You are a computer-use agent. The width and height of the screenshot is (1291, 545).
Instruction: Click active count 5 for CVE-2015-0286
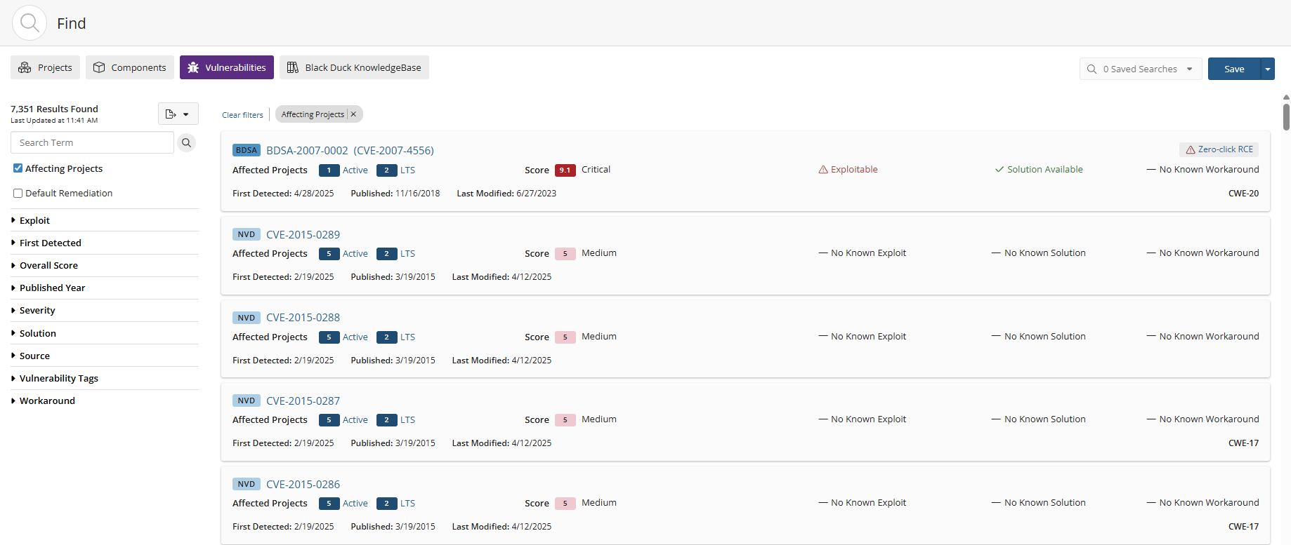(329, 504)
